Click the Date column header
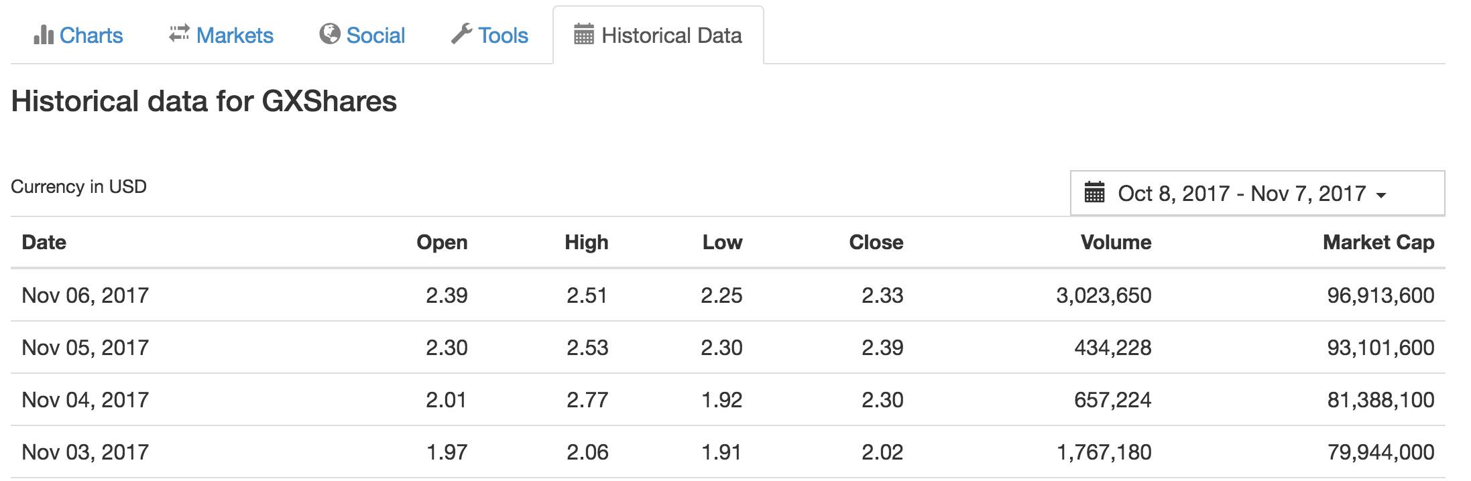Viewport: 1471px width, 481px height. [x=44, y=243]
